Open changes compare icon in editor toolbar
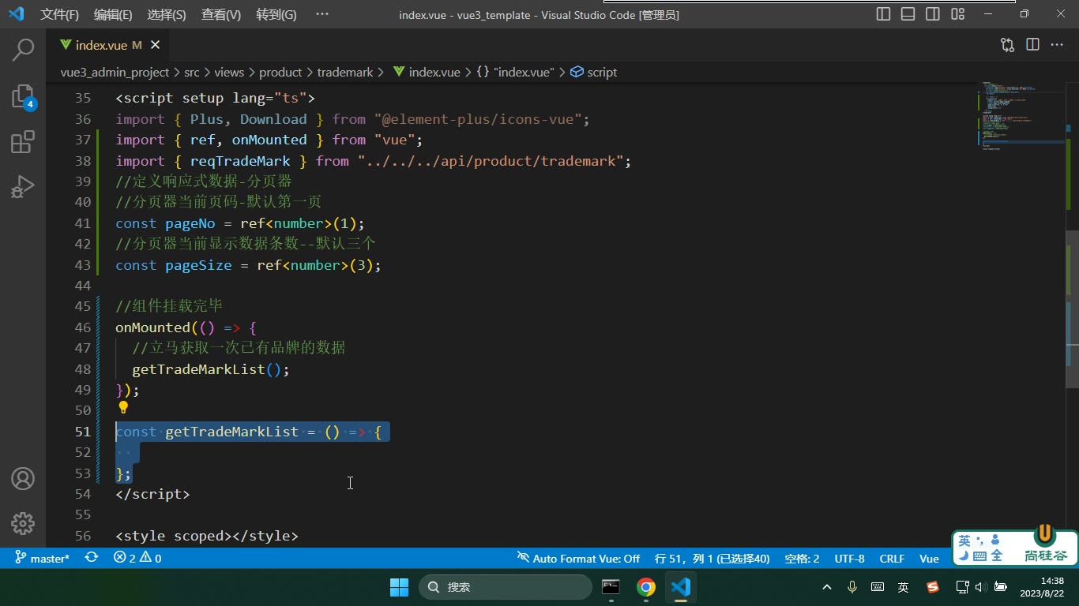The width and height of the screenshot is (1079, 606). pyautogui.click(x=1007, y=45)
